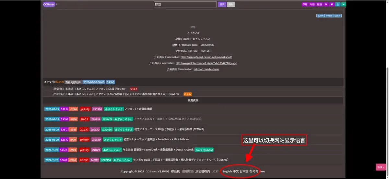Select 左对齐 left alignment
Image resolution: width=389 pixels, height=179 pixels.
point(320,16)
